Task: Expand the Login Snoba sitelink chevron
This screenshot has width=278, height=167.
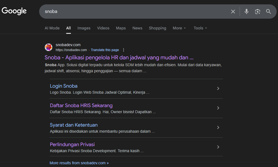Action: 218,88
